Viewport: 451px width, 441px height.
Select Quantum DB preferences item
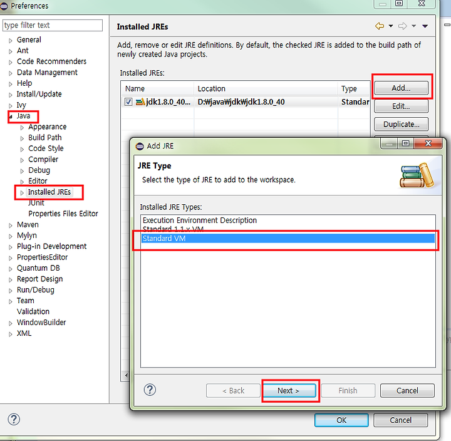[x=38, y=268]
